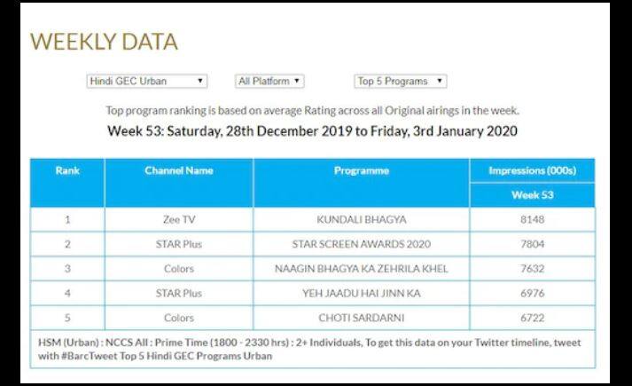Click the Colors channel in rank 3 row

pos(178,268)
